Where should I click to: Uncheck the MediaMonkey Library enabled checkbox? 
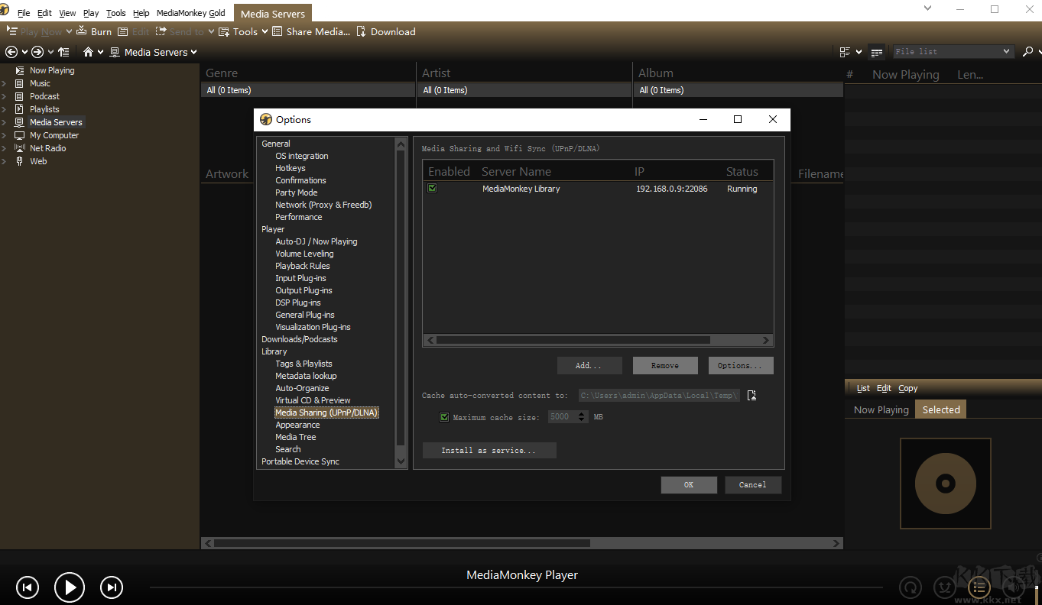point(432,188)
